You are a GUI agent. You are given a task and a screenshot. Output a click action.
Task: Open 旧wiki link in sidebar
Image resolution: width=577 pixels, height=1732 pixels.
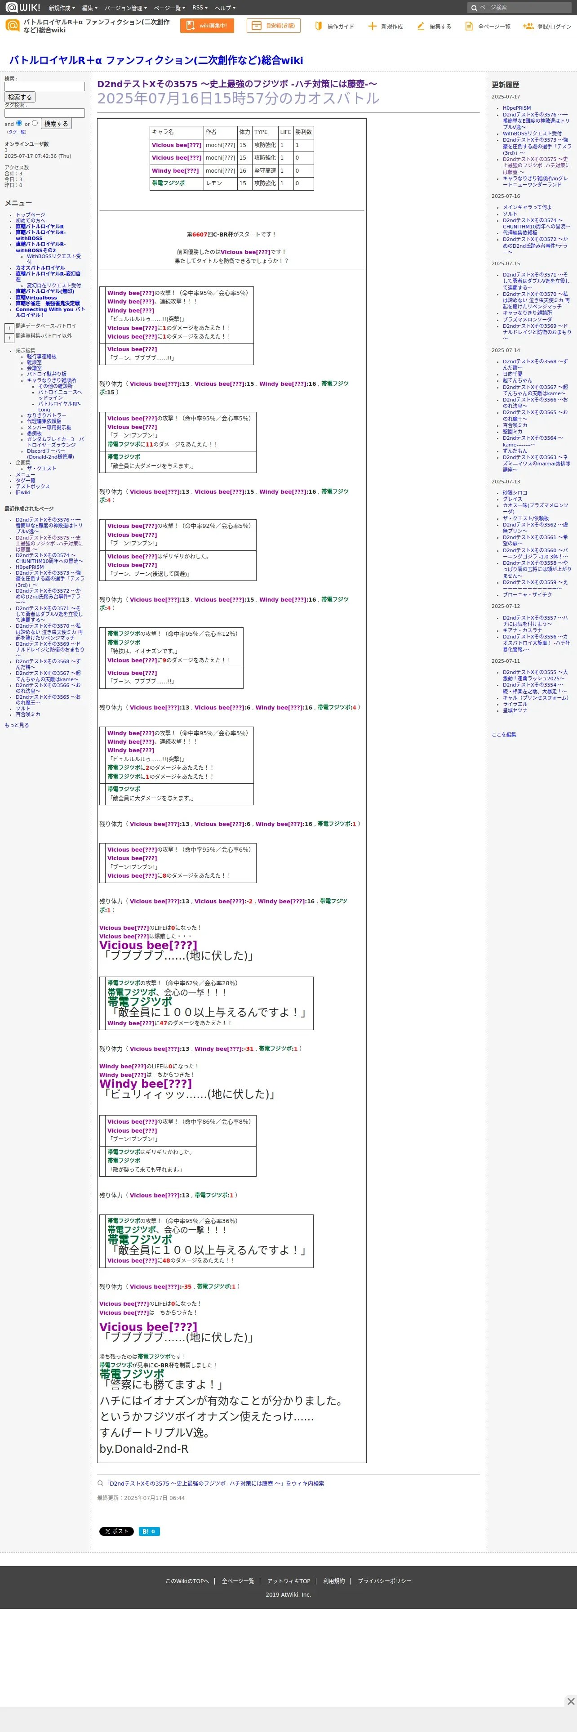click(23, 492)
